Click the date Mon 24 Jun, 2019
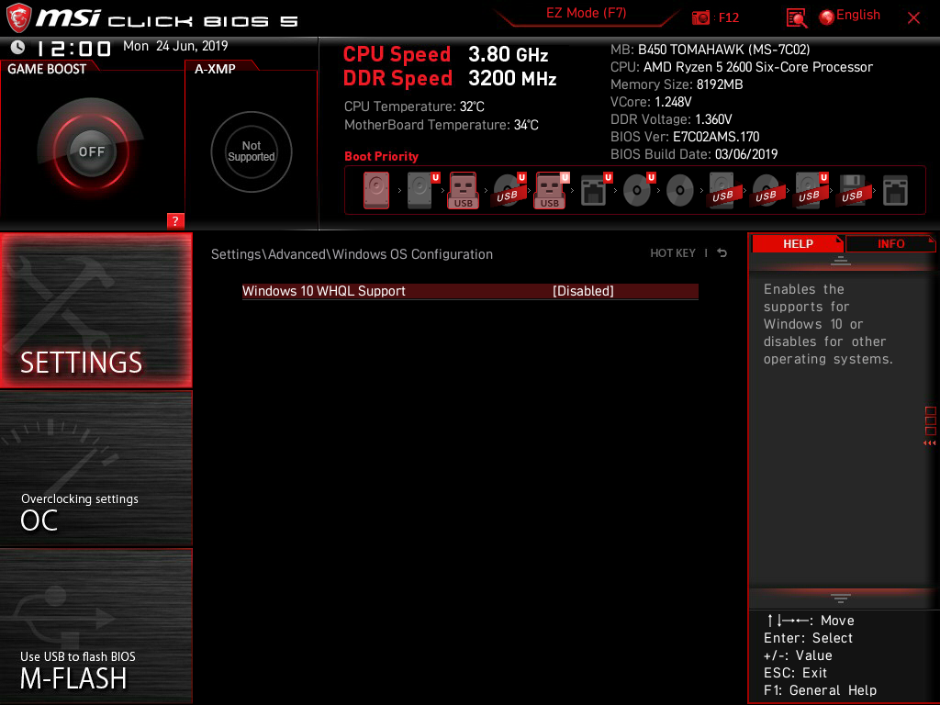This screenshot has width=940, height=705. (175, 46)
